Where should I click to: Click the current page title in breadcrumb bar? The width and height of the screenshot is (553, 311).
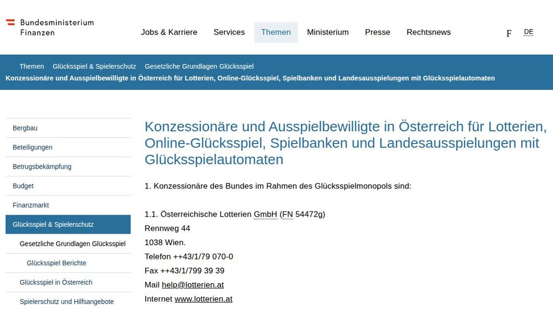250,78
